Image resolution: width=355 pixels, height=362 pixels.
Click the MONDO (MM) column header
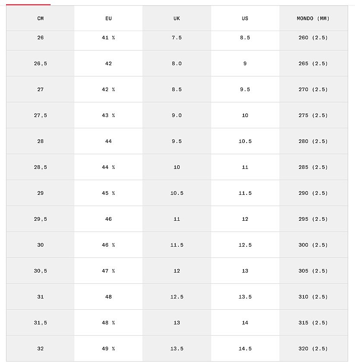313,19
